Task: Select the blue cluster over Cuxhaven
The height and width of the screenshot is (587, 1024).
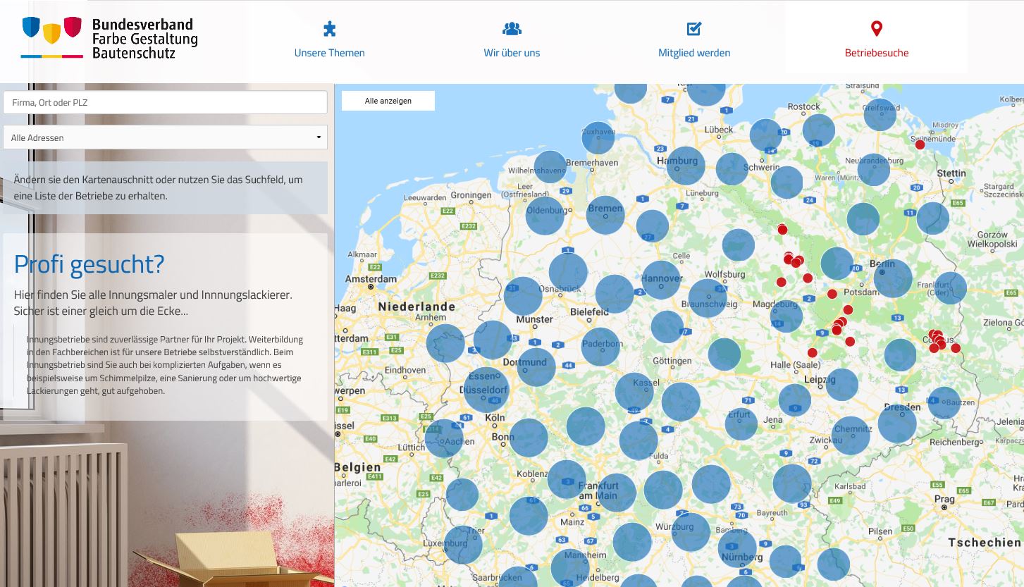Action: (598, 137)
